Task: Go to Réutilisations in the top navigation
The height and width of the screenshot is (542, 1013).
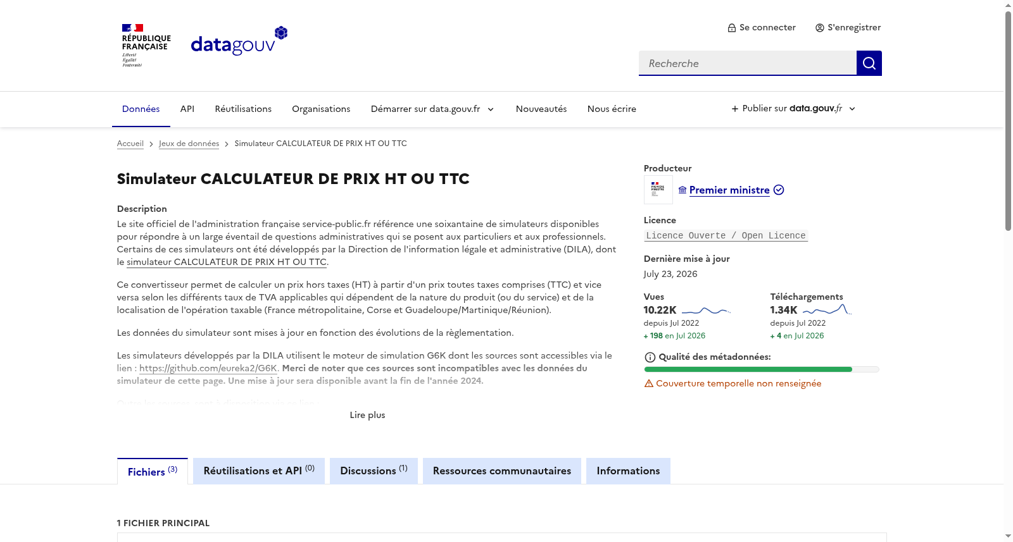Action: pos(243,109)
